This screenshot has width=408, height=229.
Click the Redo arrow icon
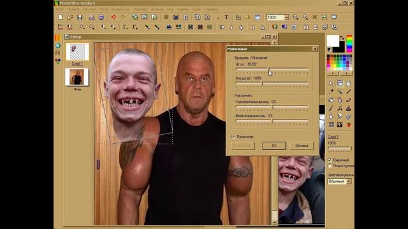[123, 17]
